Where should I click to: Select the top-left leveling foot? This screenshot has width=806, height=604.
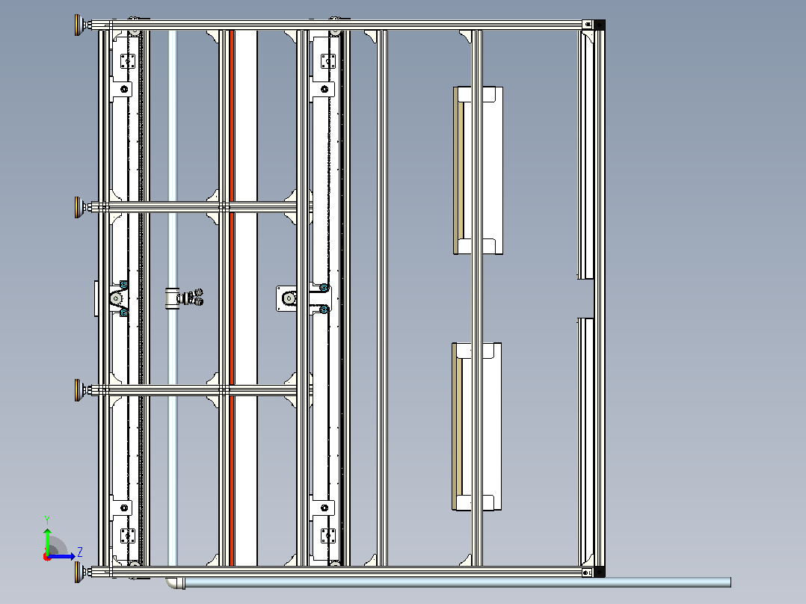pos(80,25)
